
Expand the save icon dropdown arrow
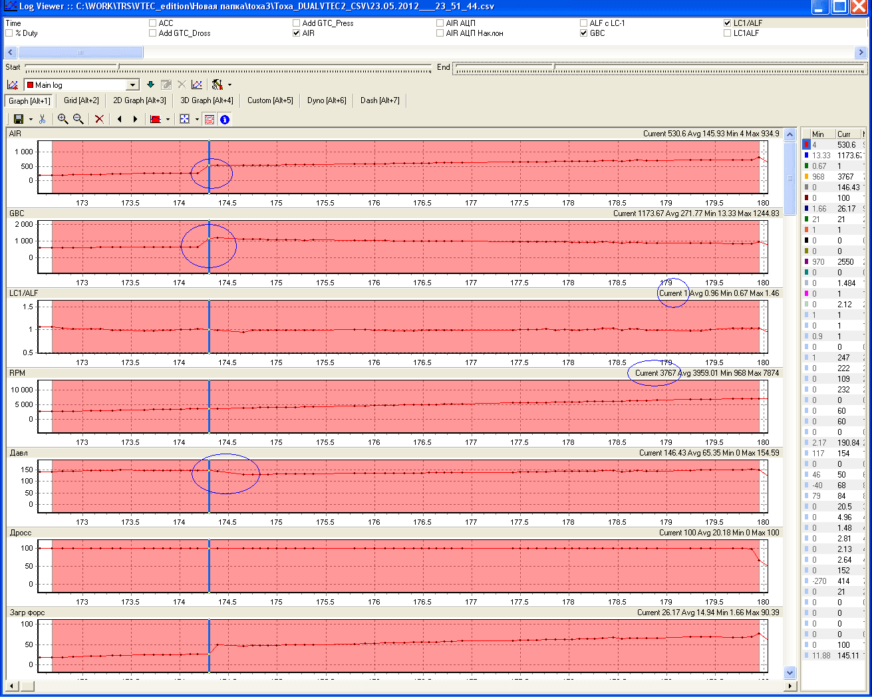31,120
